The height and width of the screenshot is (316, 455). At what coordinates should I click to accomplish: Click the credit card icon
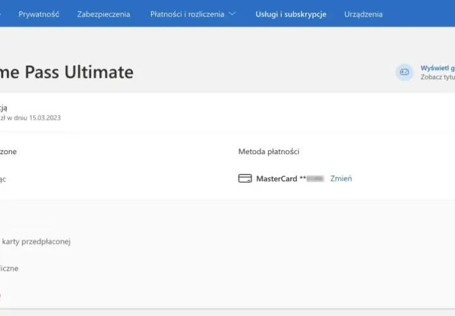click(x=245, y=178)
